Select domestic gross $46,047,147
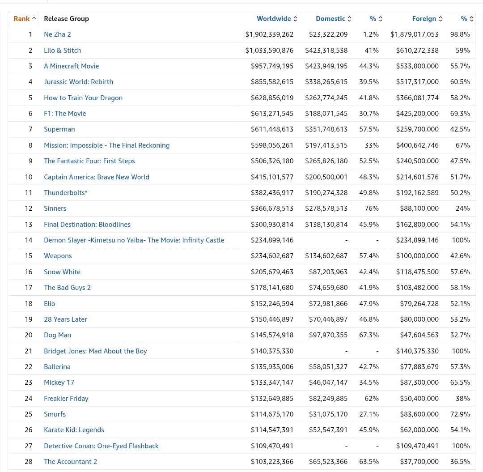 328,383
